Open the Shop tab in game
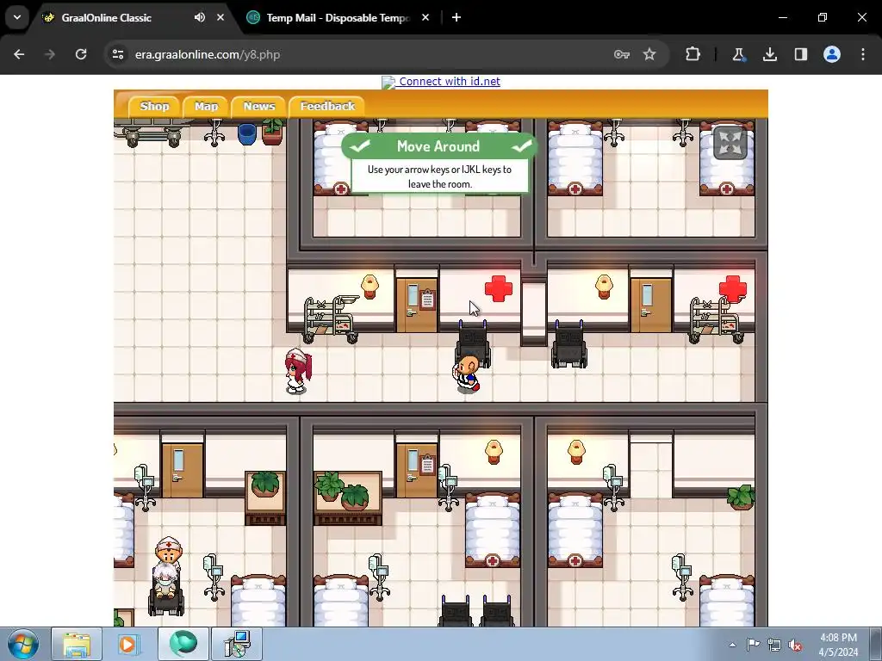The height and width of the screenshot is (661, 882). (x=154, y=106)
